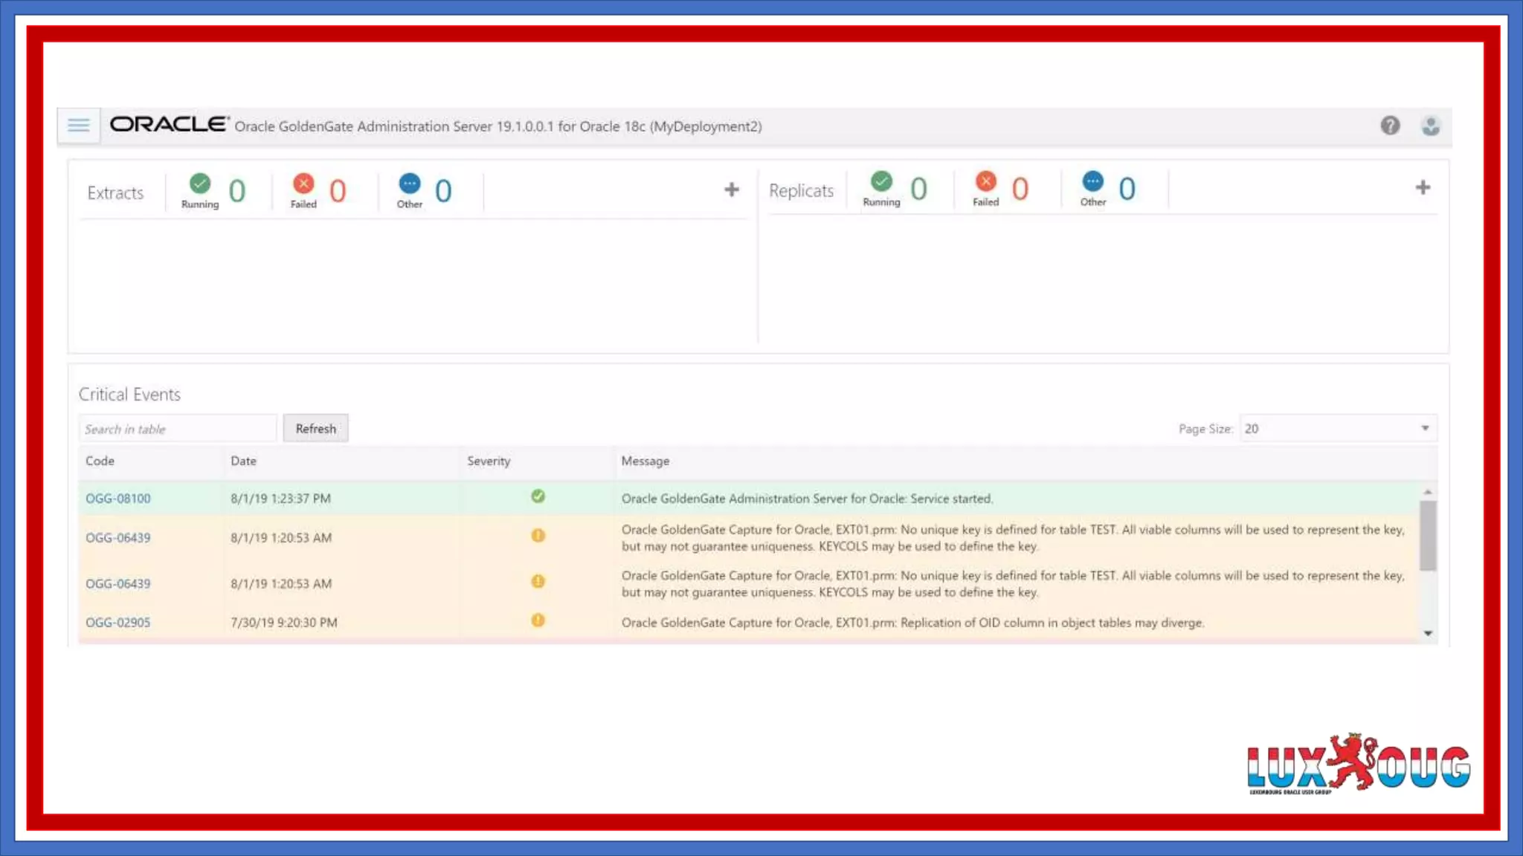Click the help question mark icon

click(x=1390, y=126)
